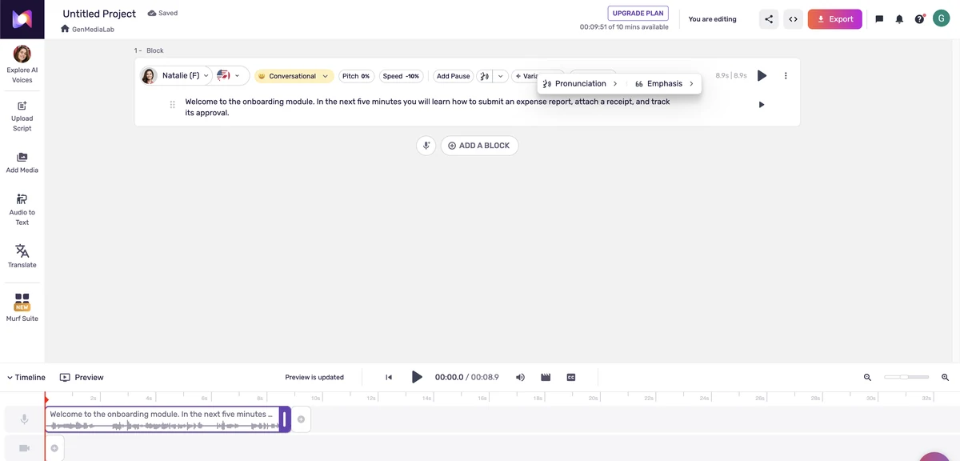Switch to the Preview view

coord(82,377)
